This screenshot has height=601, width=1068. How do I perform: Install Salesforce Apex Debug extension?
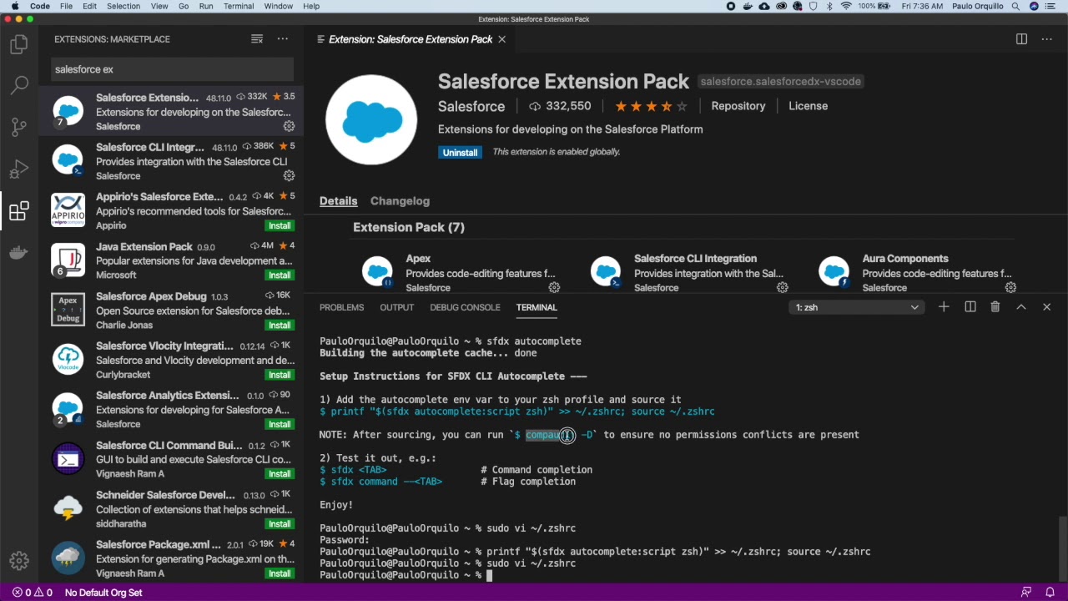pyautogui.click(x=280, y=326)
